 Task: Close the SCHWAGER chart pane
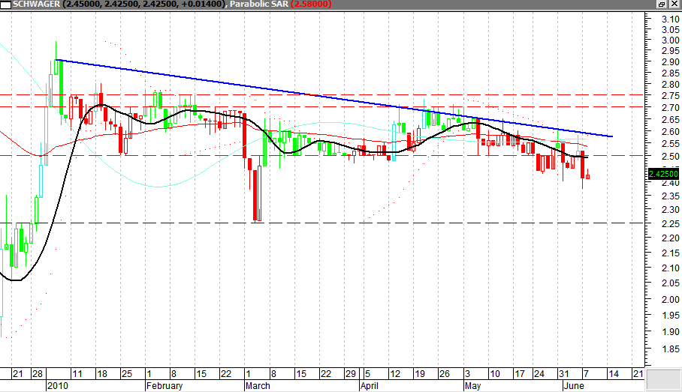point(673,4)
